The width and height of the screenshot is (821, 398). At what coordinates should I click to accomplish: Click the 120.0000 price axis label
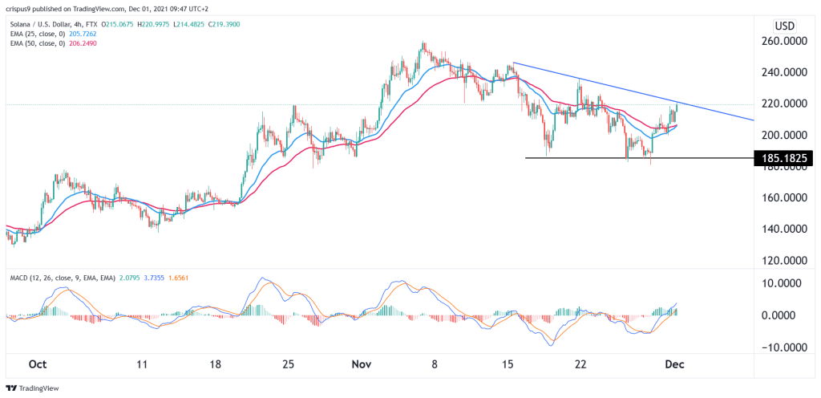point(783,262)
